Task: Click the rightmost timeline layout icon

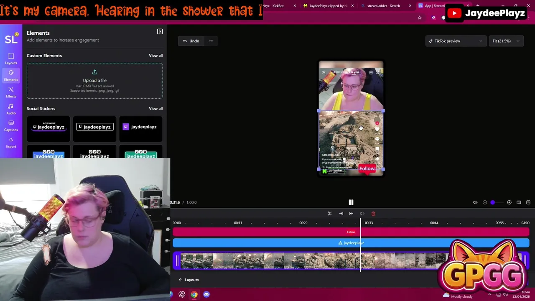Action: pos(528,202)
